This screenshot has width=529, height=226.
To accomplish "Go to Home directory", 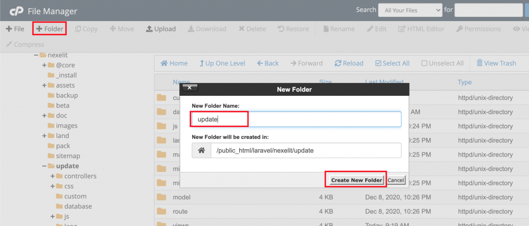I will pos(174,63).
